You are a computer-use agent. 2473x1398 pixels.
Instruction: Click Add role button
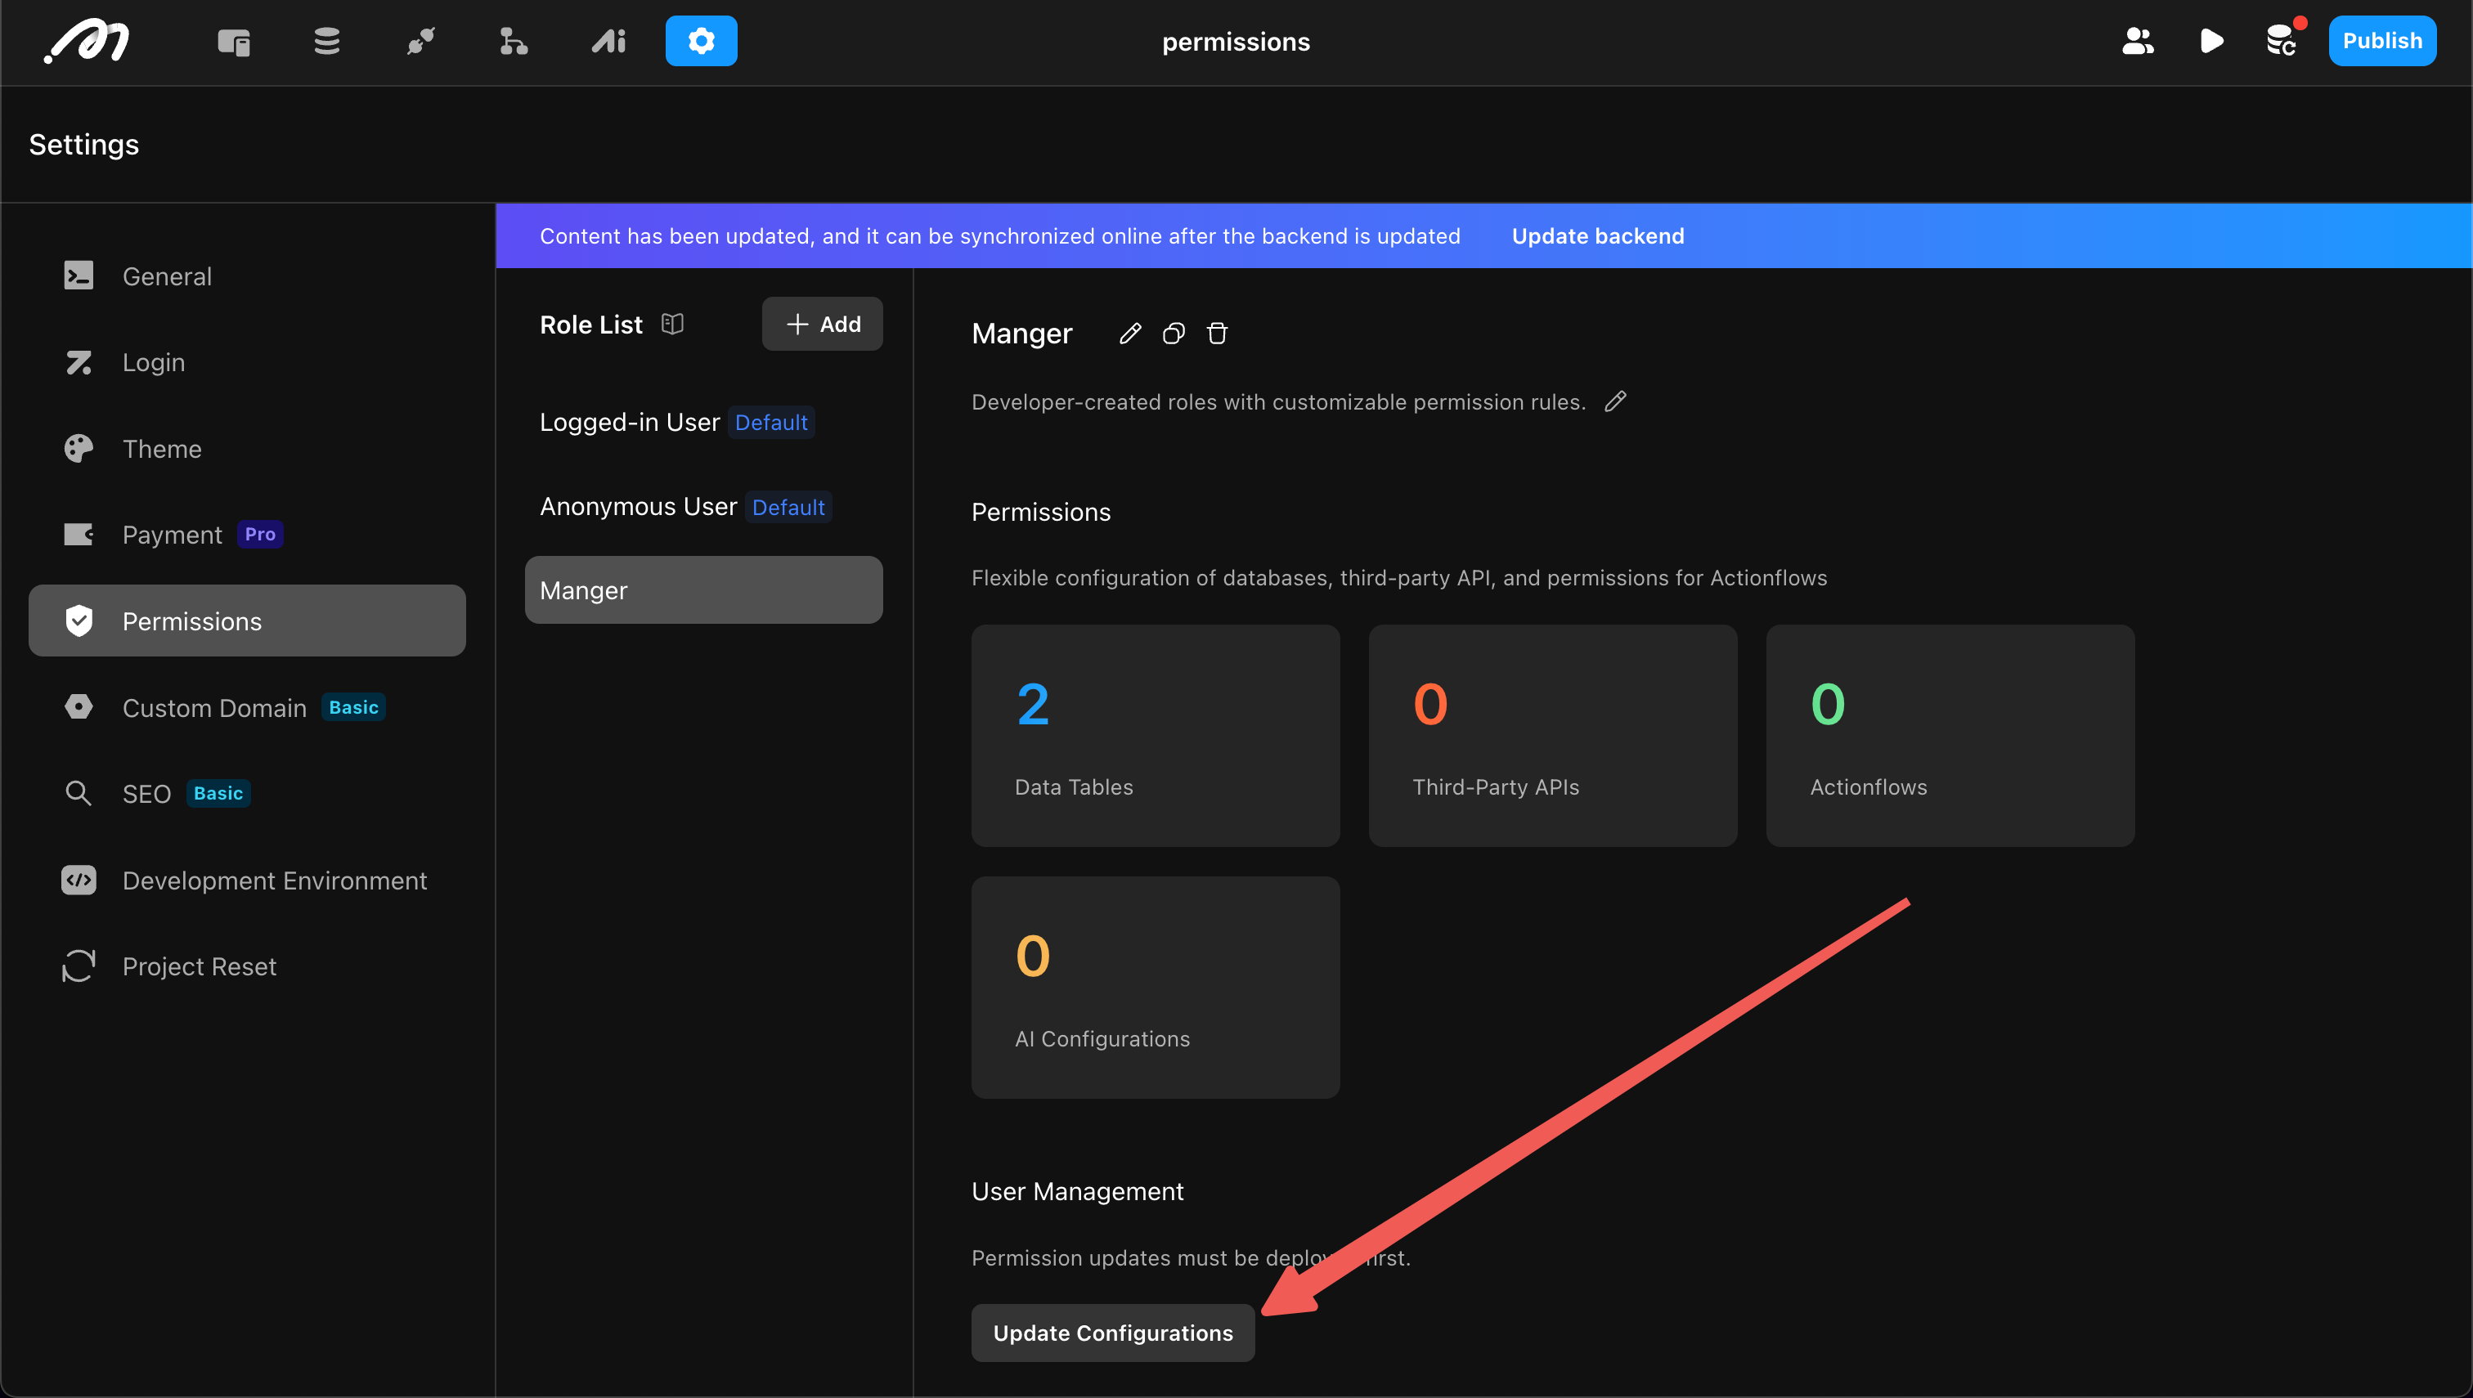[822, 324]
